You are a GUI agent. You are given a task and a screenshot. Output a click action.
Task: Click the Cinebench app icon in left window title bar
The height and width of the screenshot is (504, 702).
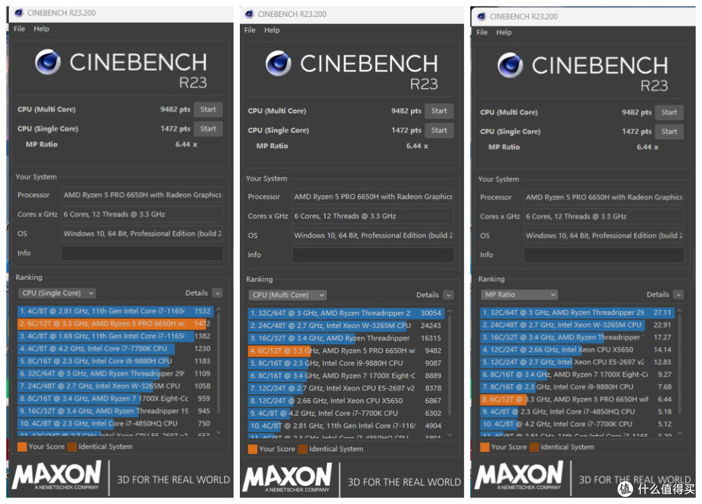click(19, 12)
